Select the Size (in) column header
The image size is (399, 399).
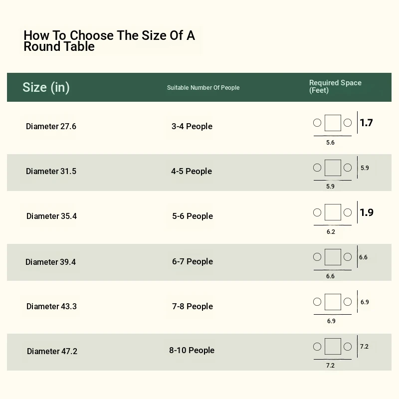click(46, 88)
